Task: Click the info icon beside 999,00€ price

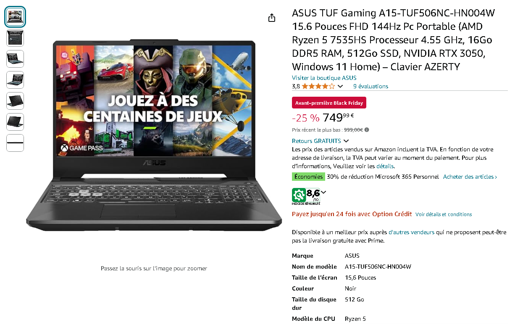Action: pyautogui.click(x=367, y=130)
